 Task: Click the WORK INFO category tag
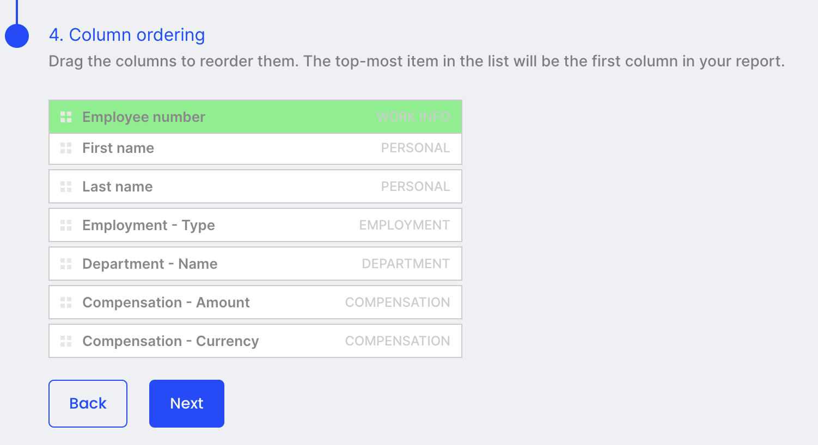click(413, 117)
